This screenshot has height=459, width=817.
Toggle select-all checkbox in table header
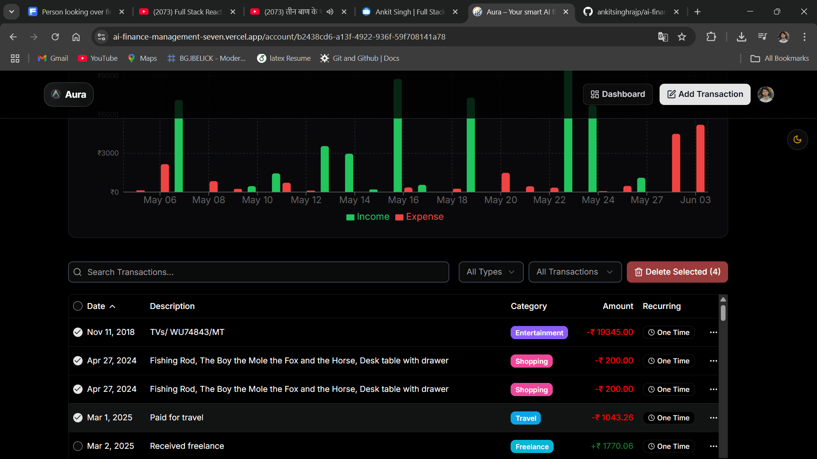pos(78,306)
